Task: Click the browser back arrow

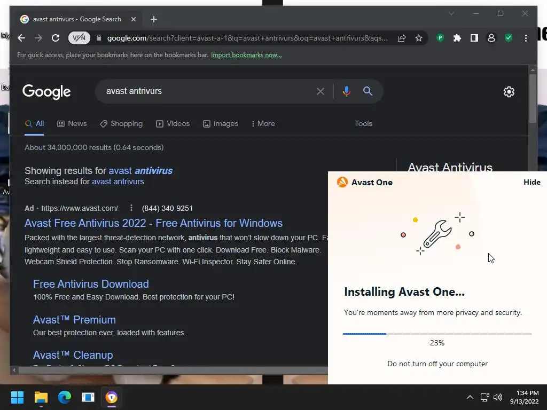Action: [x=21, y=38]
